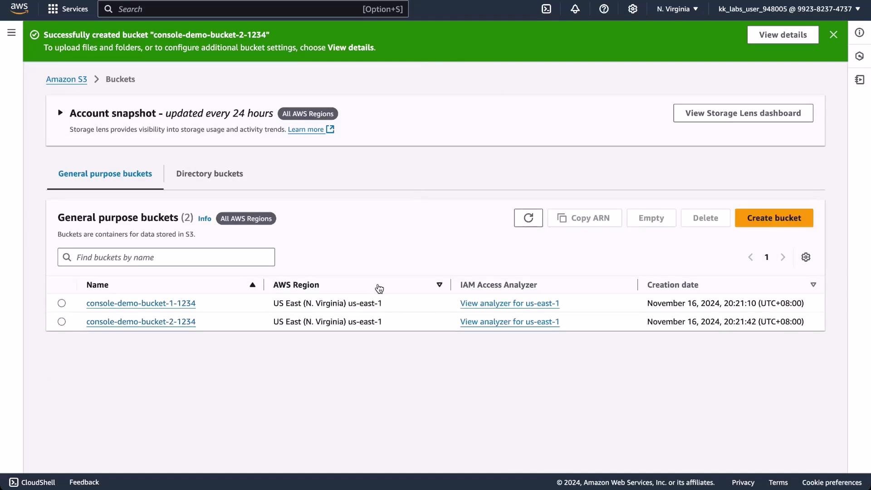This screenshot has width=871, height=490.
Task: Open the kk_labs_user account dropdown
Action: tap(789, 9)
